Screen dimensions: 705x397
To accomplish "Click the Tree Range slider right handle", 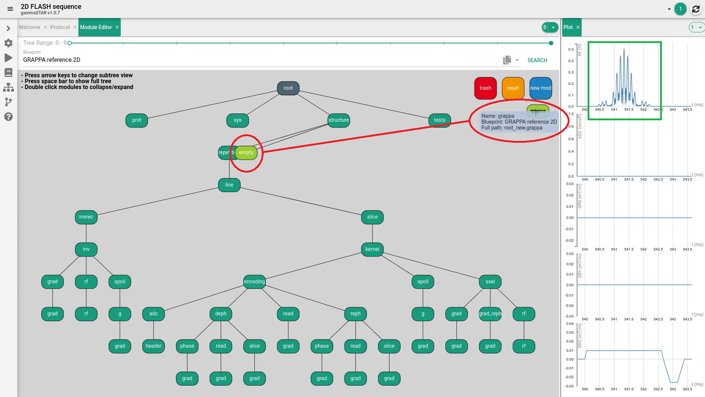I will tap(551, 43).
